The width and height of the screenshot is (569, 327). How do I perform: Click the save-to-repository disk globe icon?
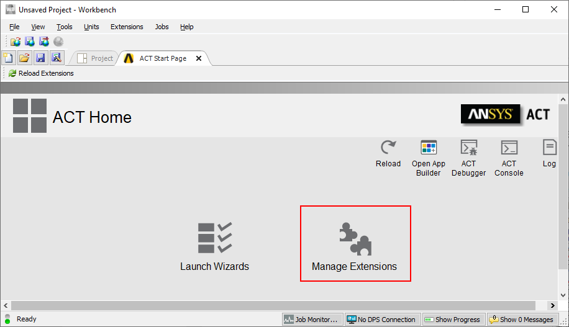(x=30, y=42)
